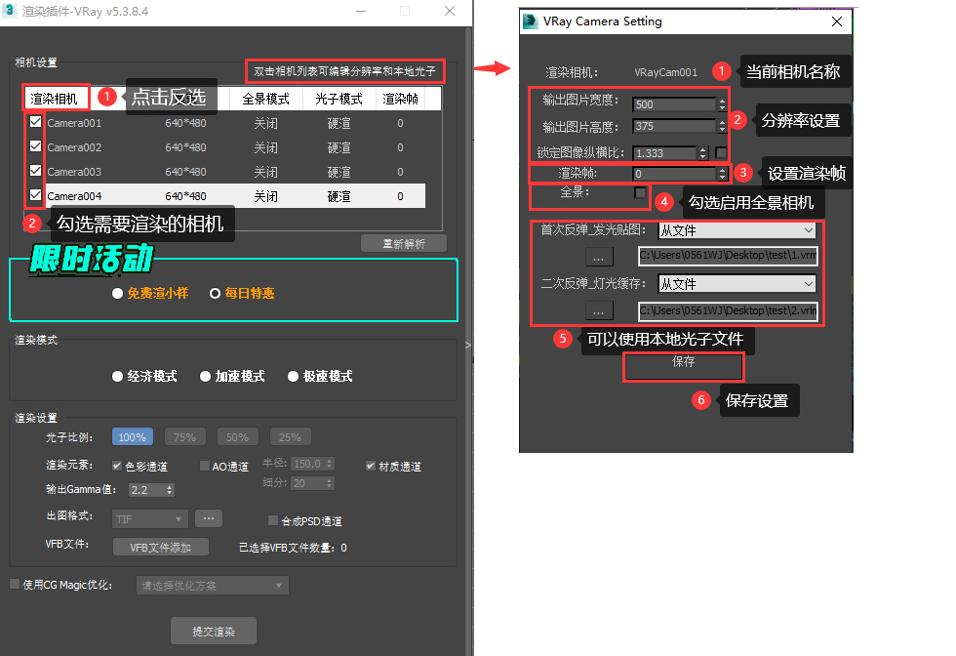Click the 2.vrlmap file path field
The image size is (956, 656).
[728, 311]
